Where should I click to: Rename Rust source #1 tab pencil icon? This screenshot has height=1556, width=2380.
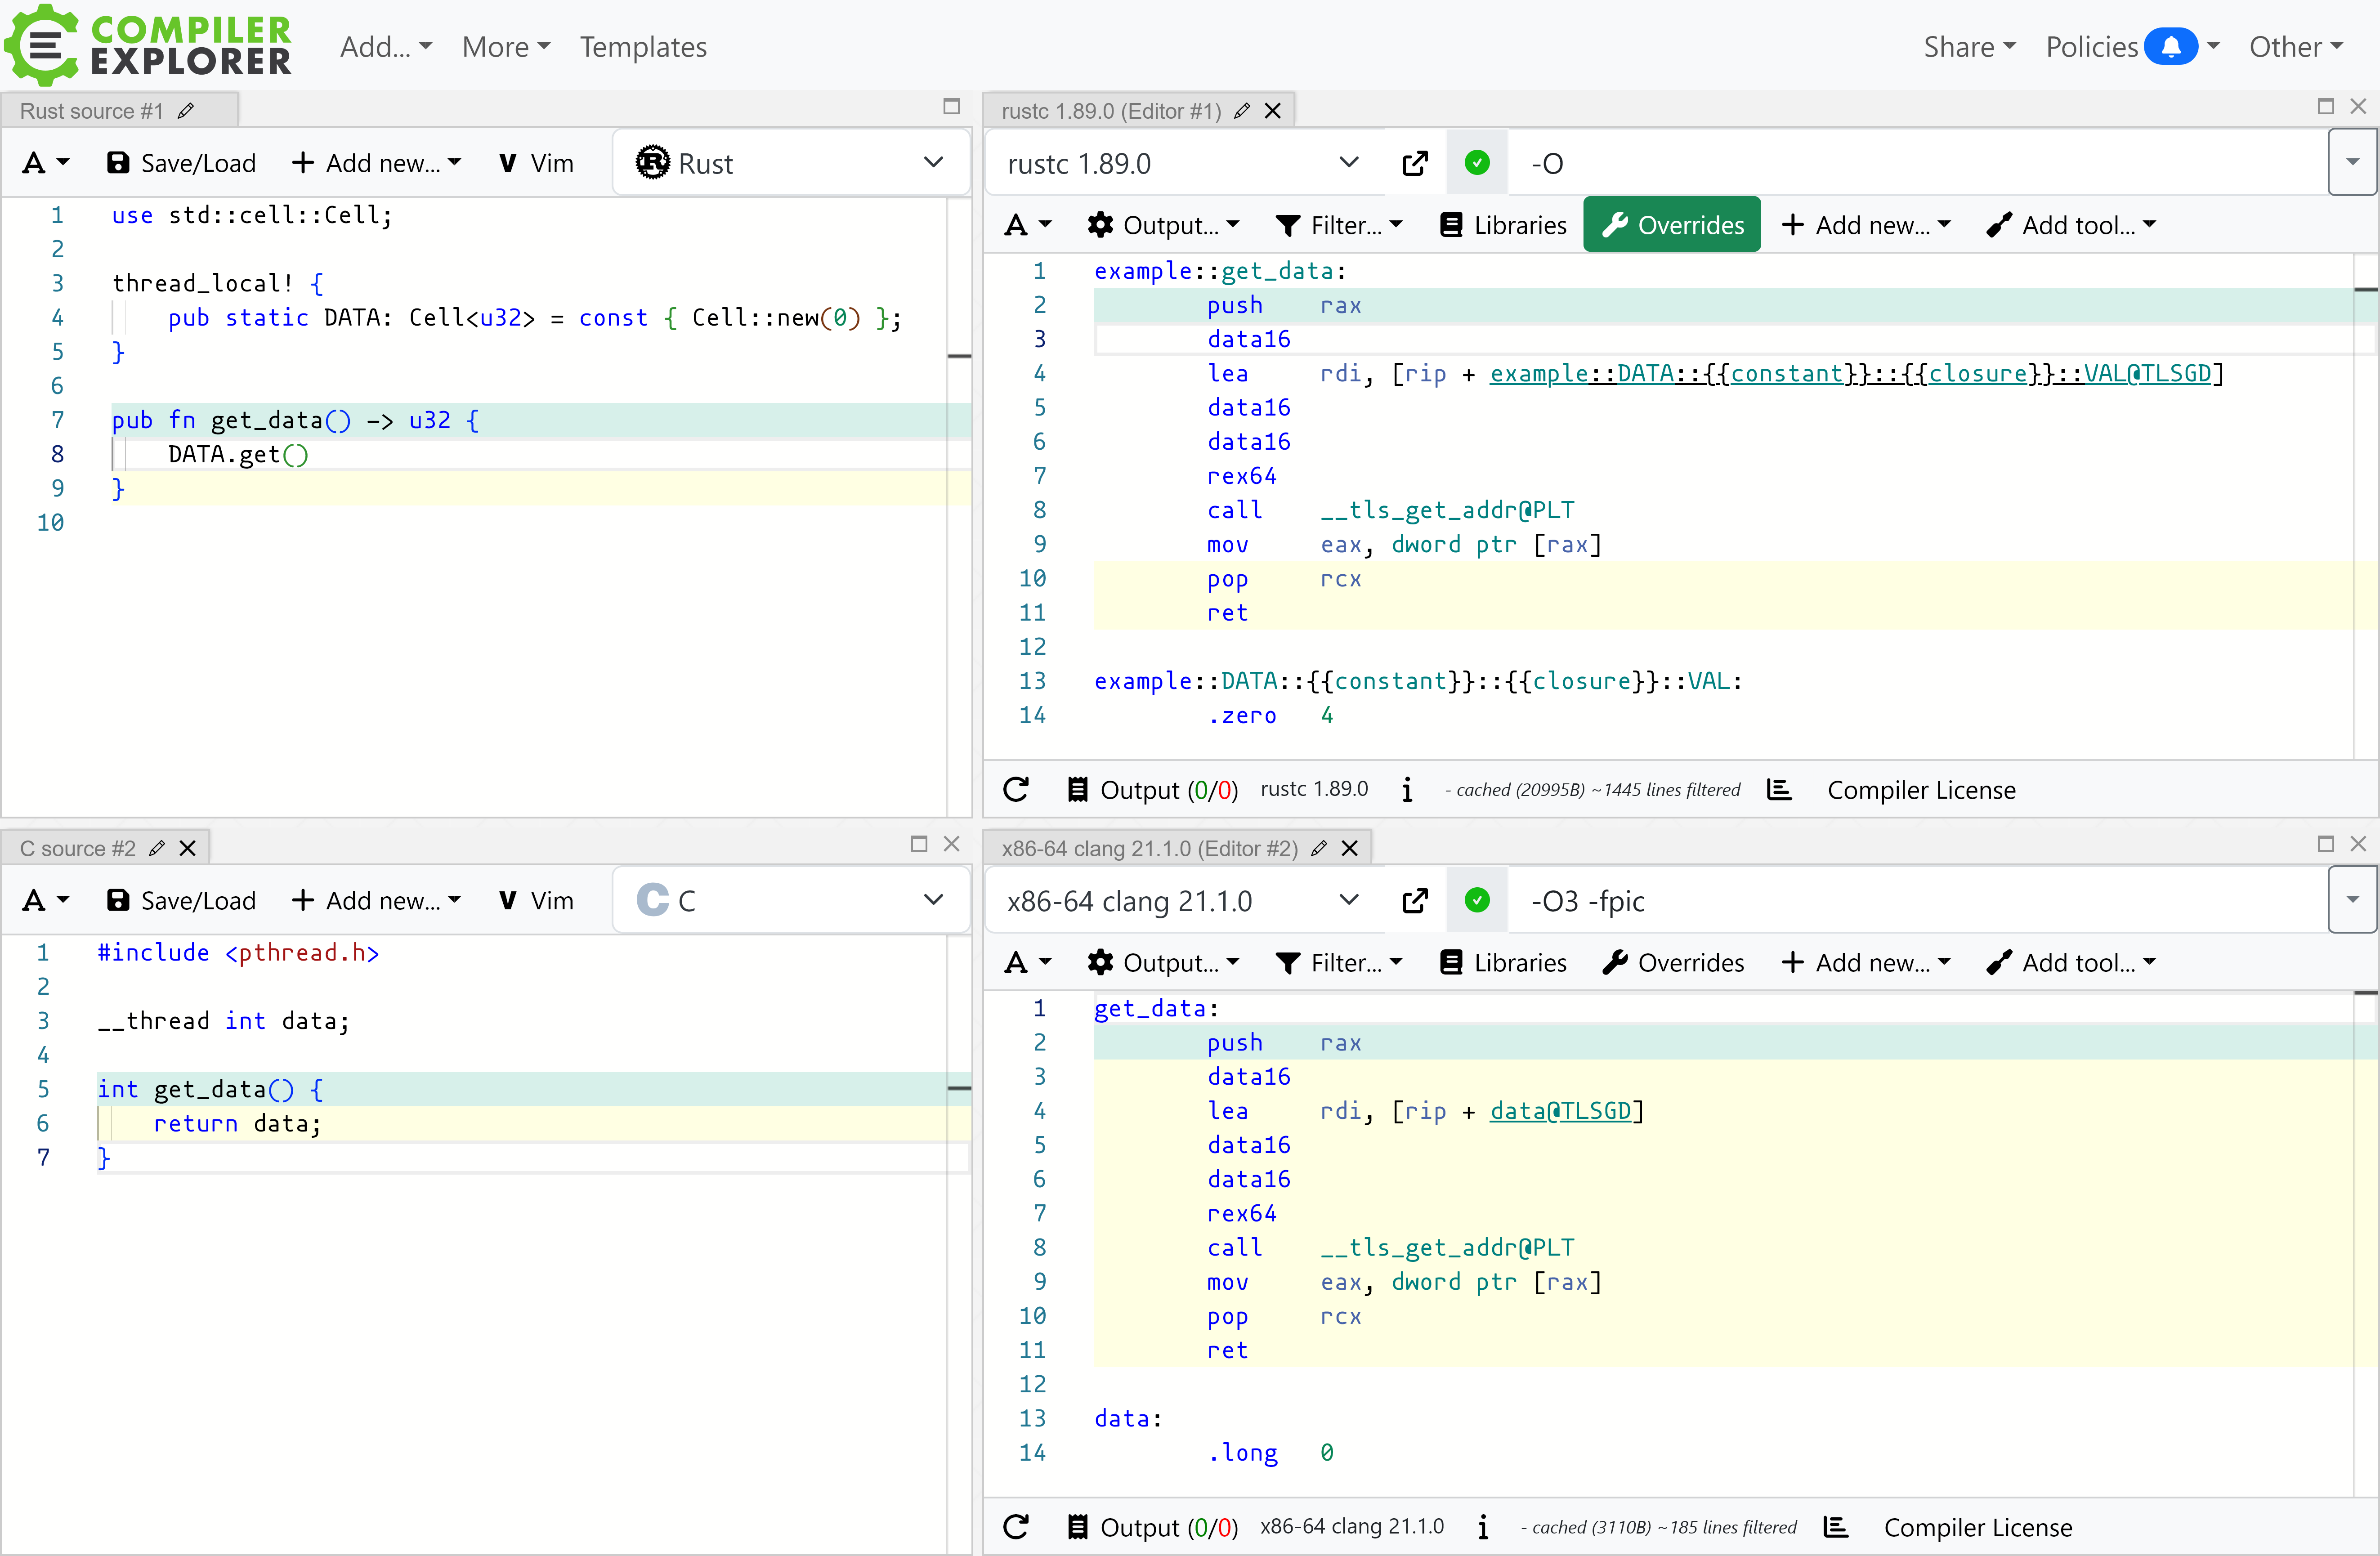pos(186,111)
